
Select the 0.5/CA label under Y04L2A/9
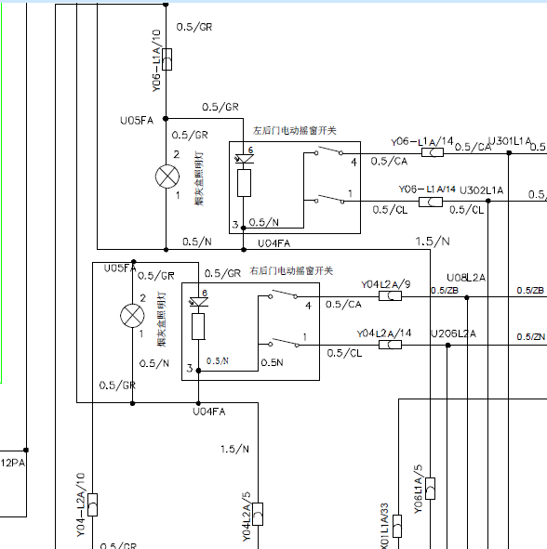click(343, 305)
